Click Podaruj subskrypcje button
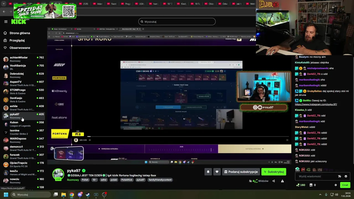 click(241, 172)
